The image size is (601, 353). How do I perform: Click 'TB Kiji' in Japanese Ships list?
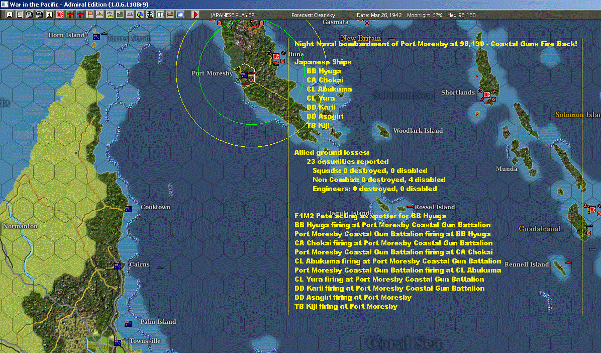(x=318, y=126)
